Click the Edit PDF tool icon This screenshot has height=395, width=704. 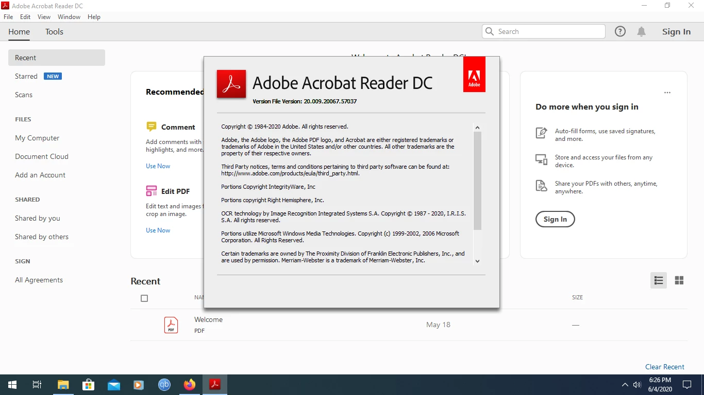(x=152, y=191)
